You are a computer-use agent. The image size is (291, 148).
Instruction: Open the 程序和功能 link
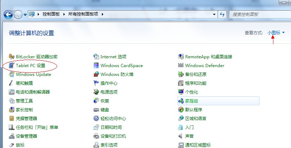tap(196, 83)
